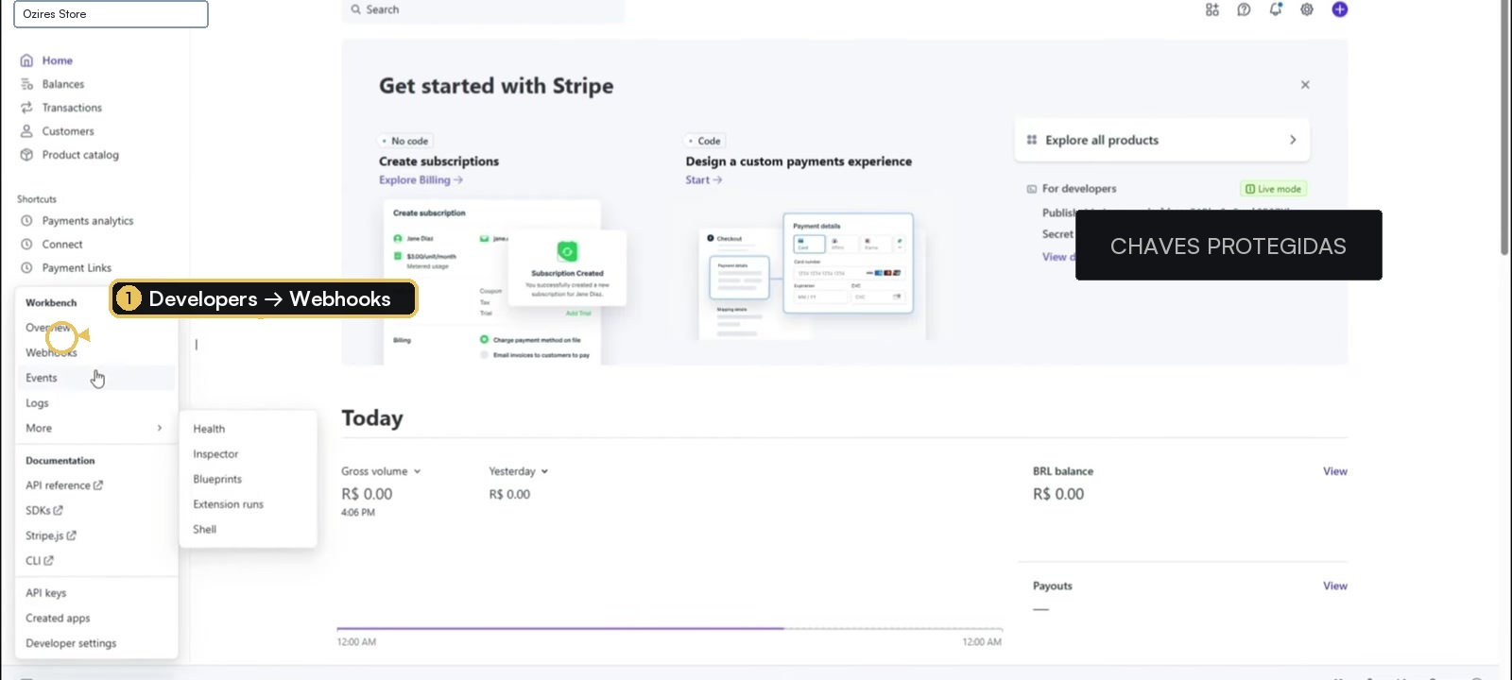Open the Ozires Store account switcher
The width and height of the screenshot is (1512, 680).
point(111,14)
